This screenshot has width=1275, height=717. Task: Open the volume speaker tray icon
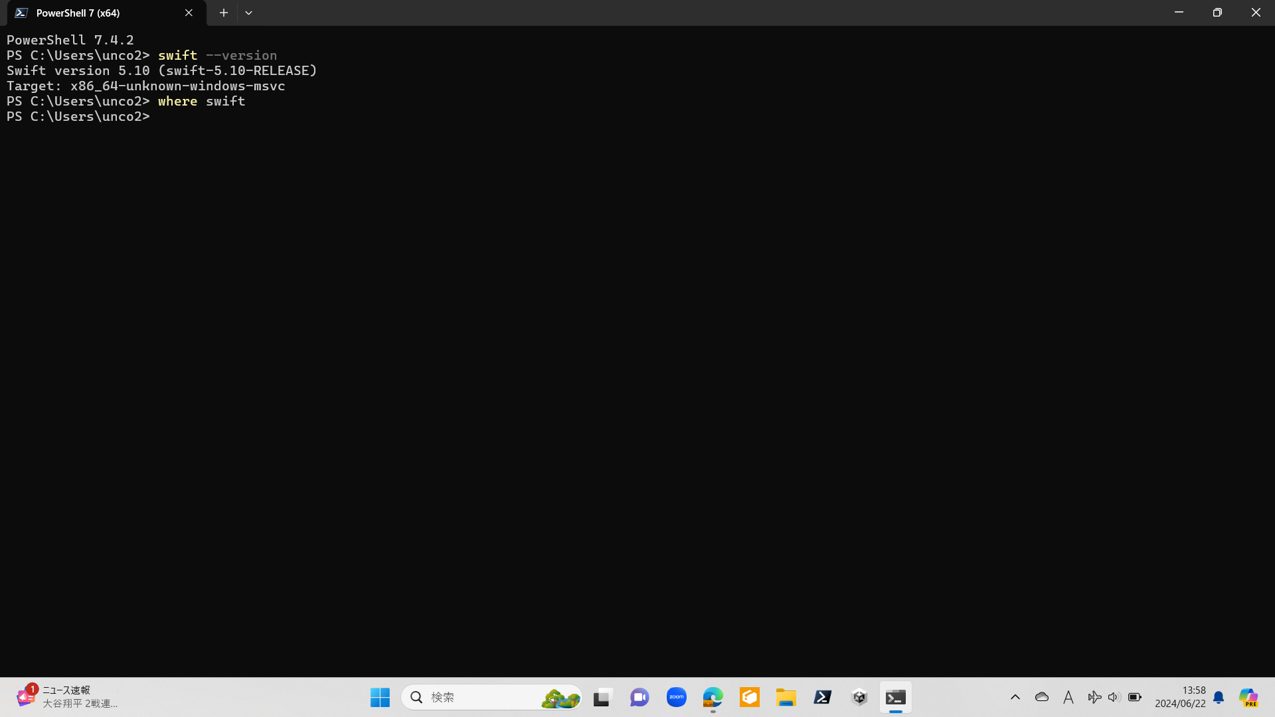pyautogui.click(x=1114, y=697)
